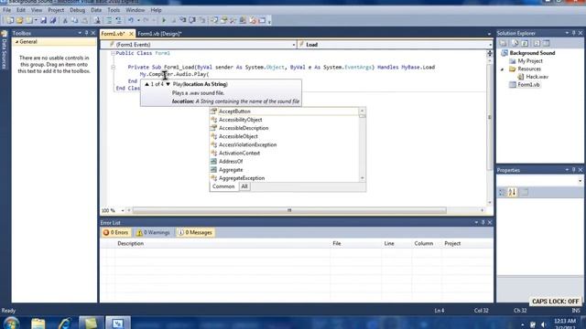Click the Copy toolbar icon
The image size is (586, 329).
(75, 20)
